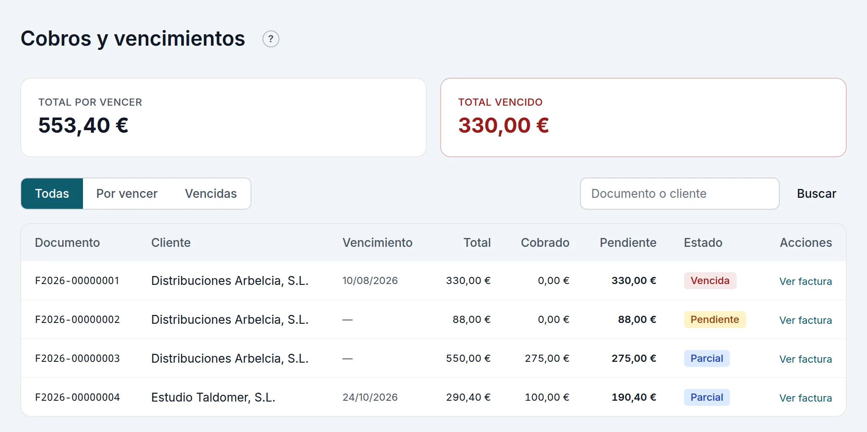Click the Cobrado column header
Viewport: 867px width, 432px height.
click(x=545, y=243)
